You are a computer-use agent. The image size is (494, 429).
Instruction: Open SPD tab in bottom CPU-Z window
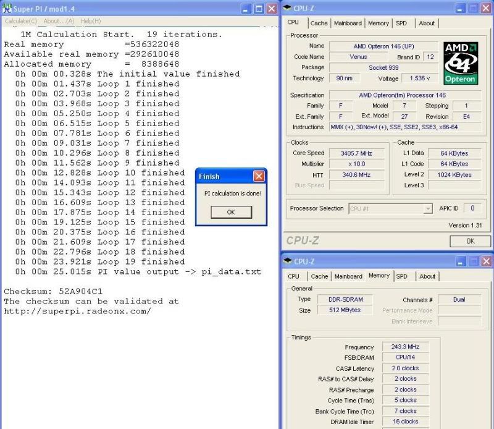[x=402, y=276]
